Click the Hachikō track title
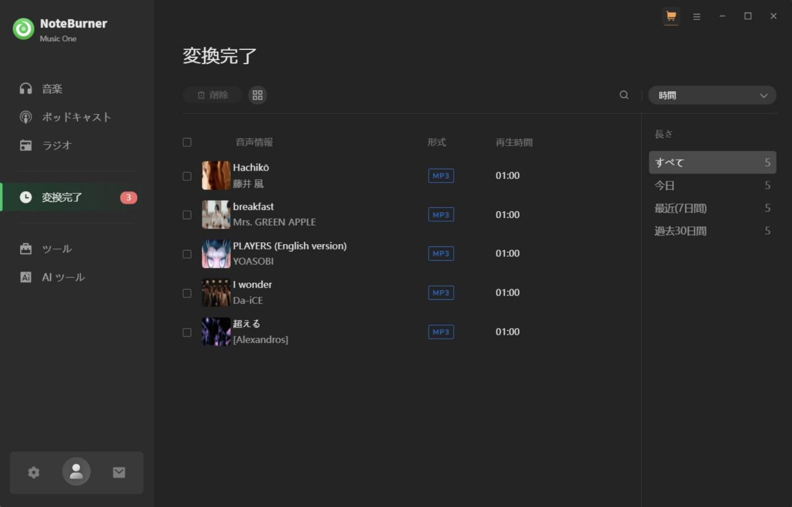This screenshot has width=792, height=507. [251, 168]
